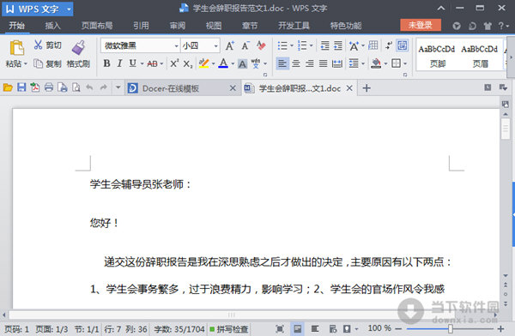Open numbered list dropdown arrow
Screen dimensions: 515x336
pos(311,45)
